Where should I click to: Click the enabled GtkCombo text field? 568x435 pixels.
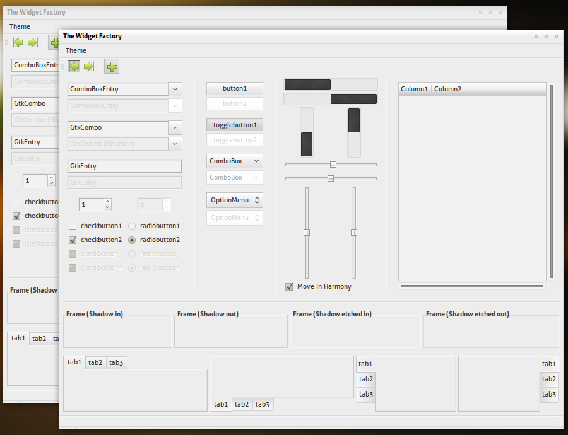118,127
